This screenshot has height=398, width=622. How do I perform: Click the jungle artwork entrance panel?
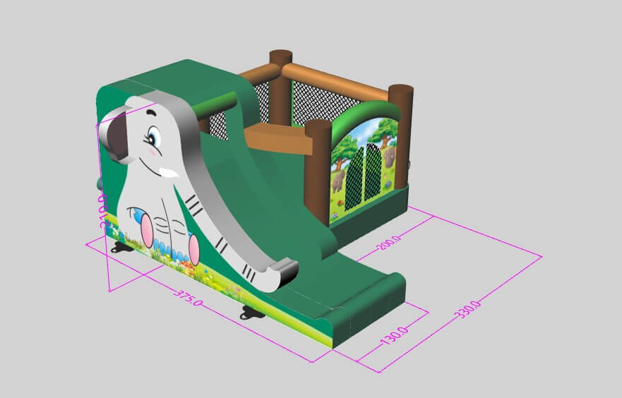tap(364, 164)
